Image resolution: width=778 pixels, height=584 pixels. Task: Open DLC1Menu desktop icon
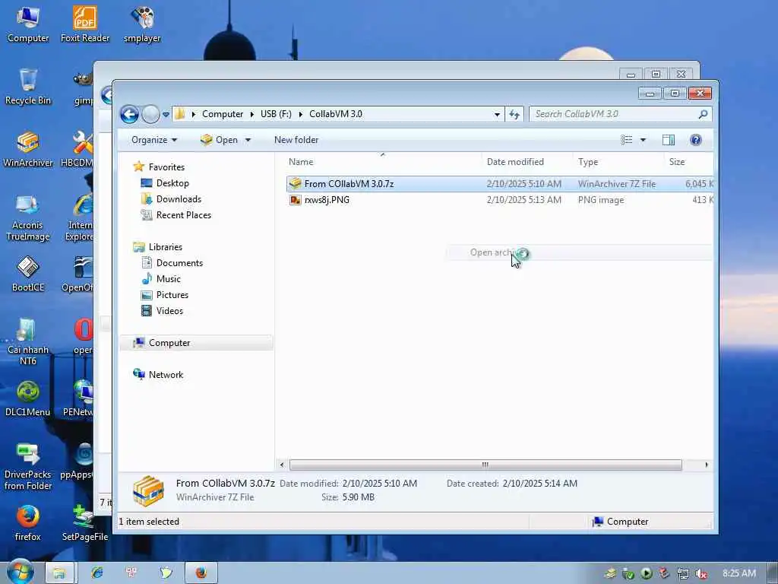click(x=28, y=398)
